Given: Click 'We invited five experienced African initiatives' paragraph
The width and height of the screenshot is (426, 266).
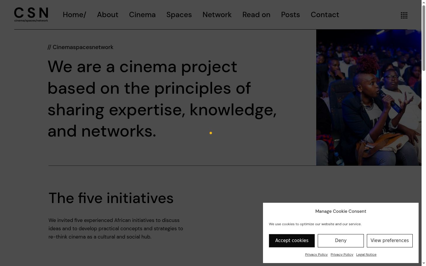Looking at the screenshot, I should click(x=116, y=228).
